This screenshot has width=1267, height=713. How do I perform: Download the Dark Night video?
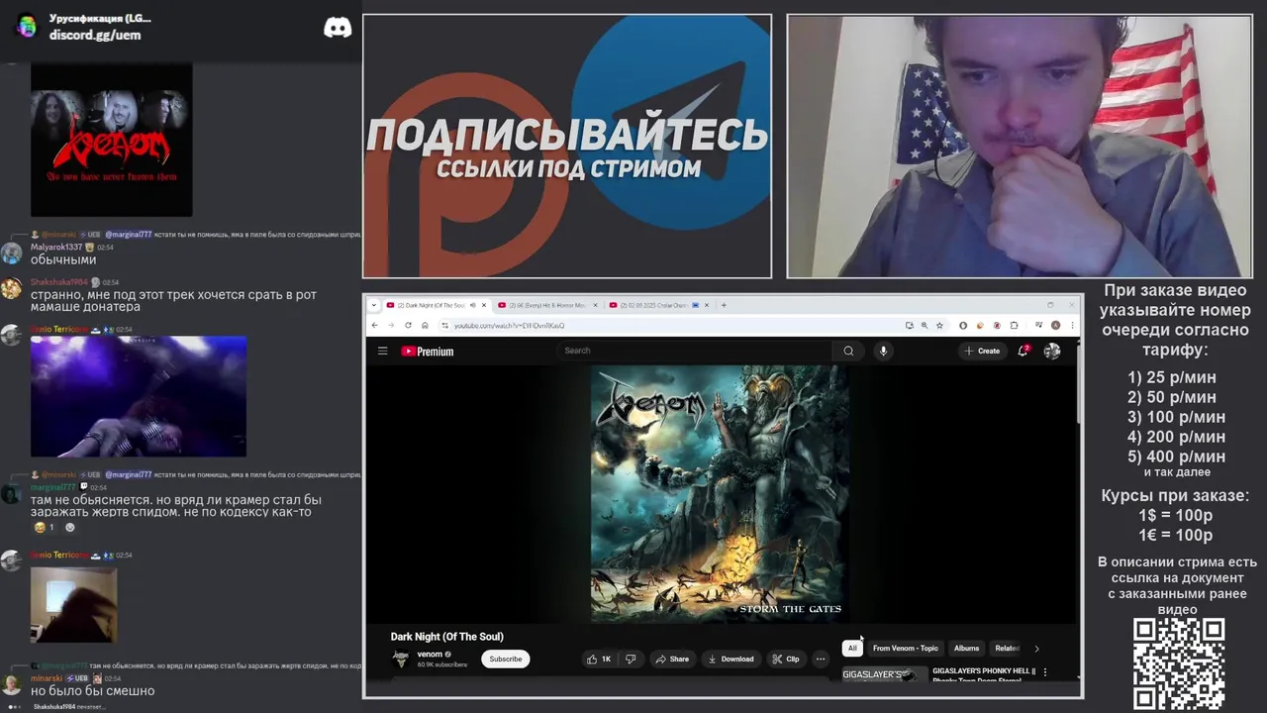pos(731,659)
